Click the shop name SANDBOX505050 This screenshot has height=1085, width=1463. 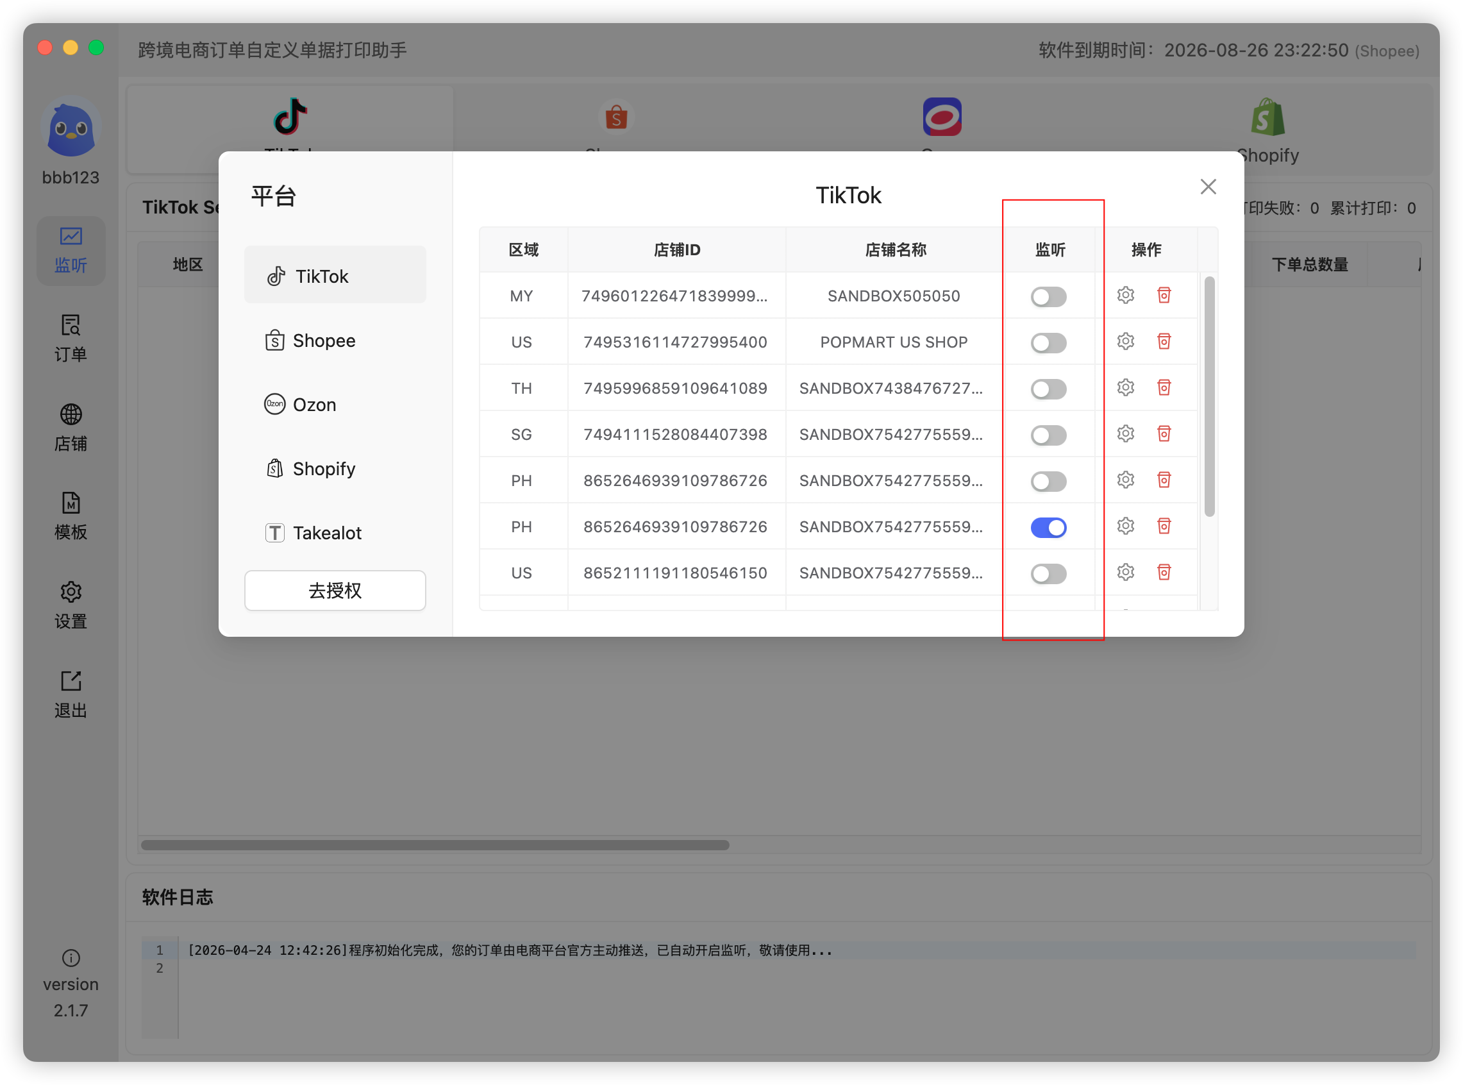pos(894,296)
